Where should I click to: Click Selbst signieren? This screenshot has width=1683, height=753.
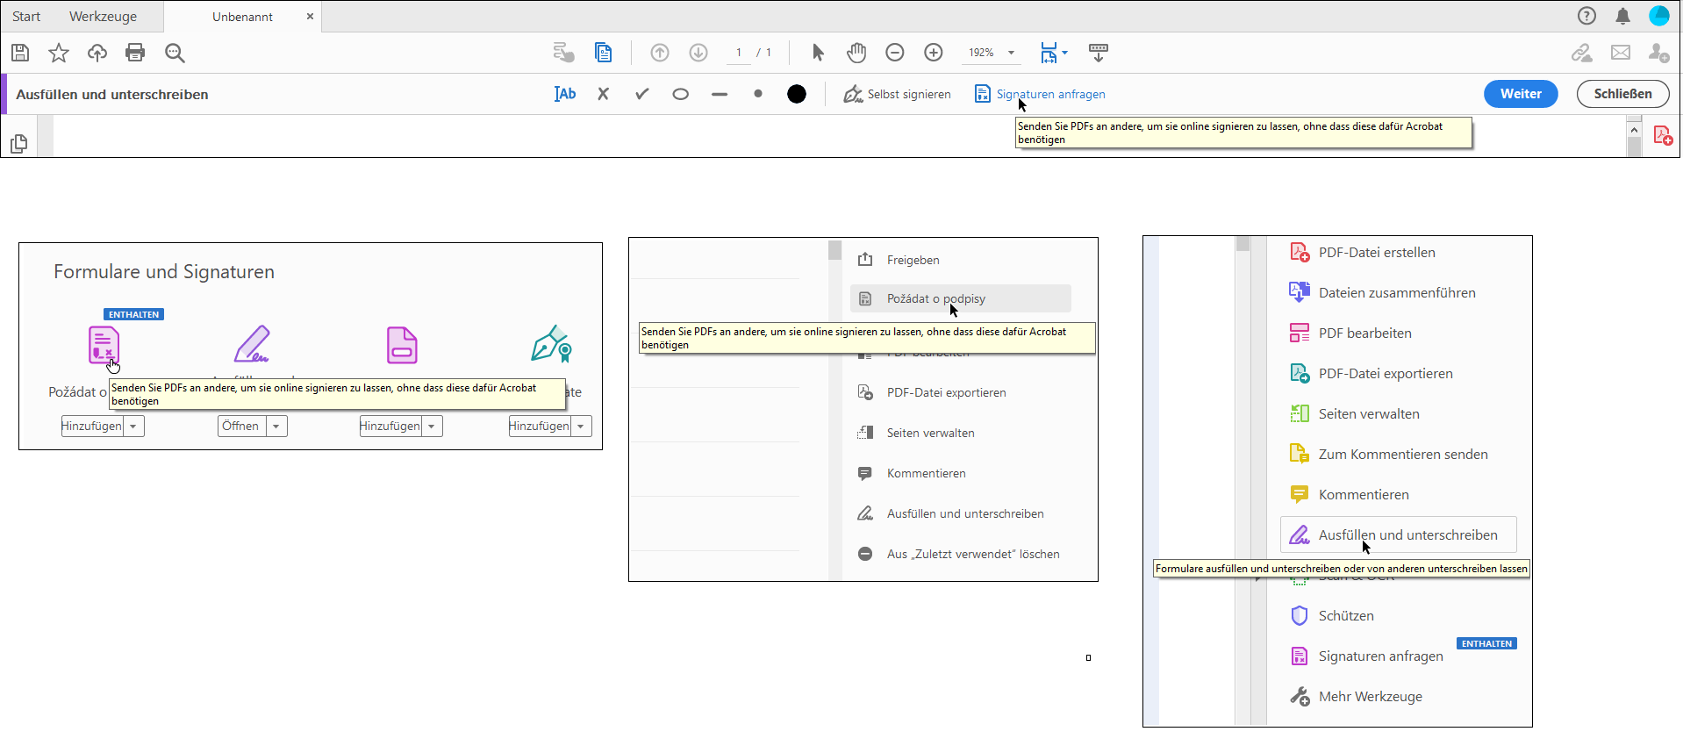898,94
